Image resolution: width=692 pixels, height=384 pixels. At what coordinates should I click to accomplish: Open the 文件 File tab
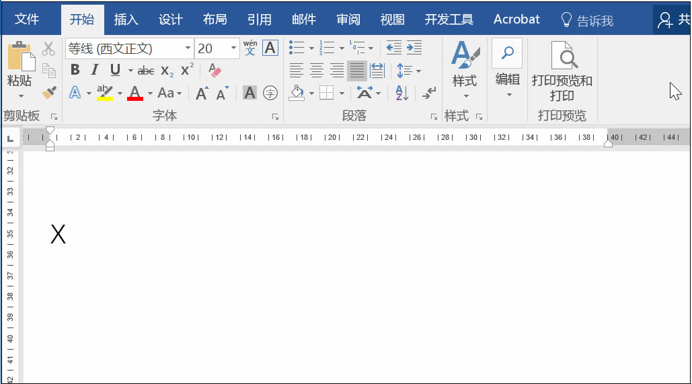click(x=27, y=20)
